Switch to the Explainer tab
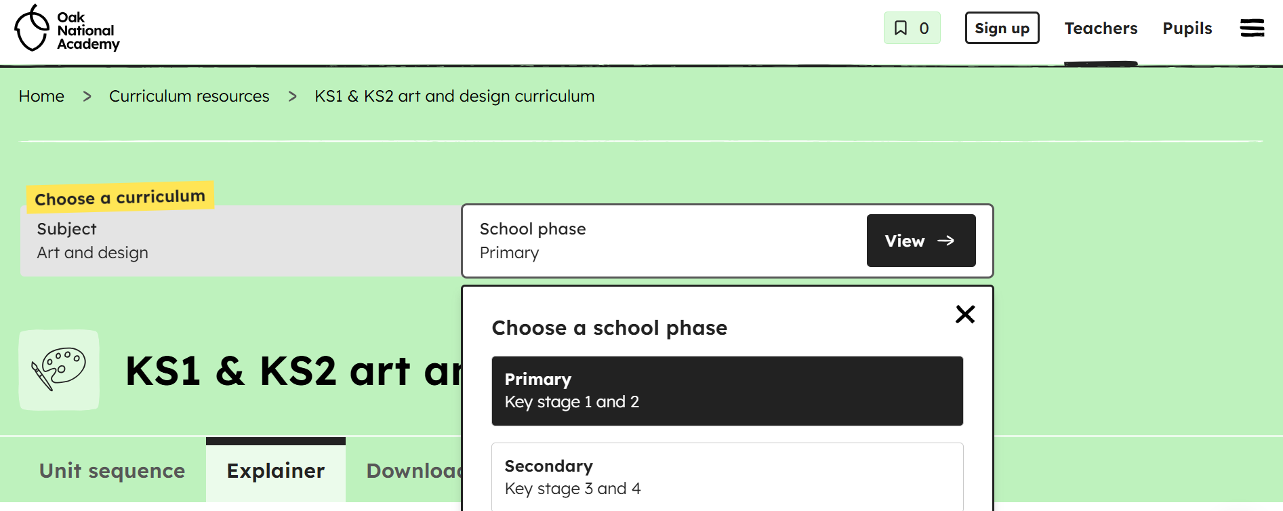 [276, 471]
